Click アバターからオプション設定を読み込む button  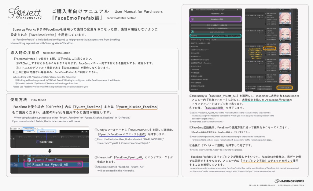(217, 28)
